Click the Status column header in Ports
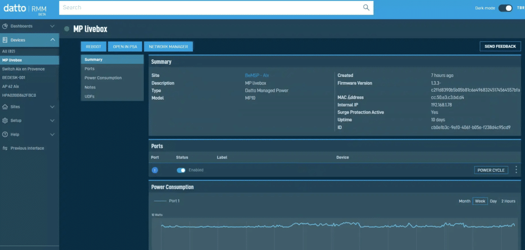The width and height of the screenshot is (525, 250). pyautogui.click(x=182, y=157)
